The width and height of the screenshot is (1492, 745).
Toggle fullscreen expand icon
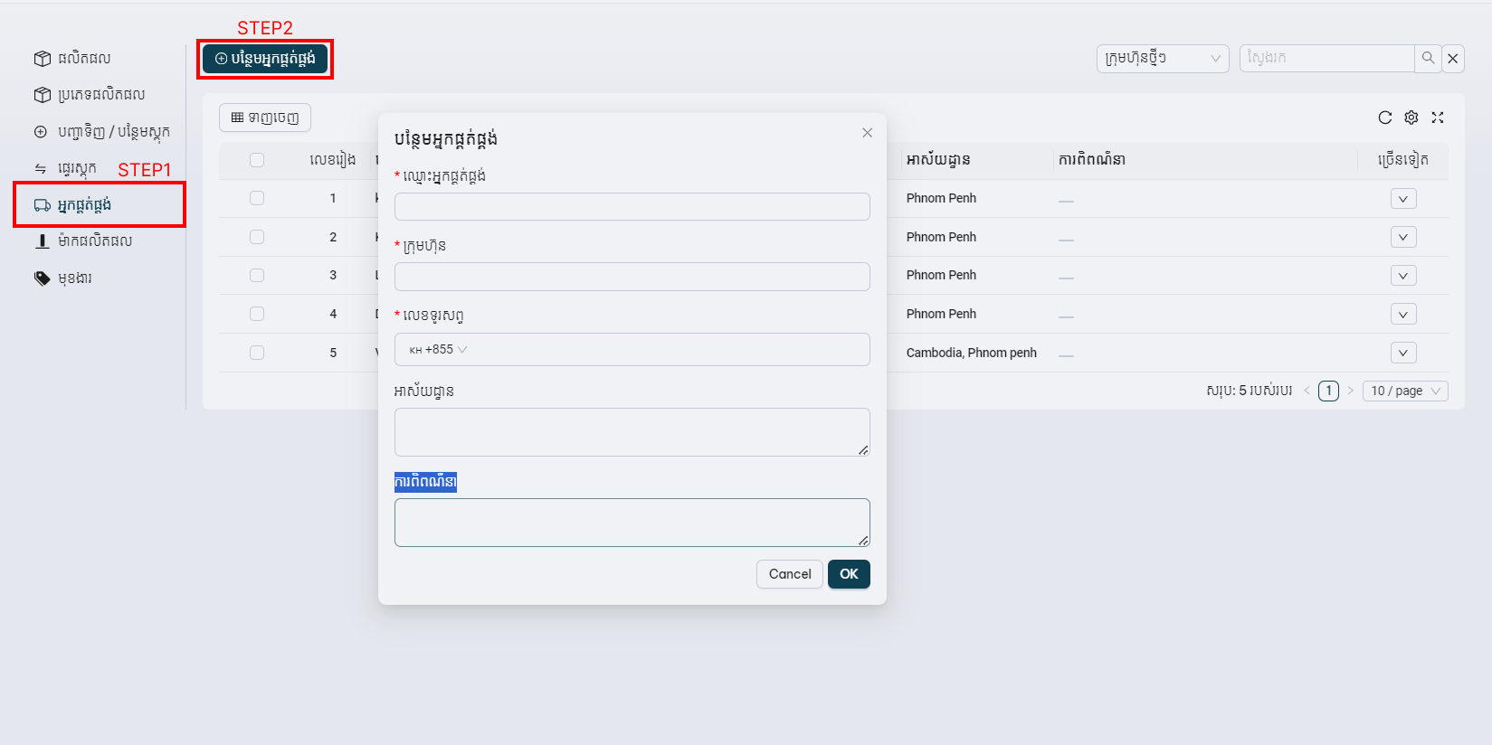pos(1437,118)
